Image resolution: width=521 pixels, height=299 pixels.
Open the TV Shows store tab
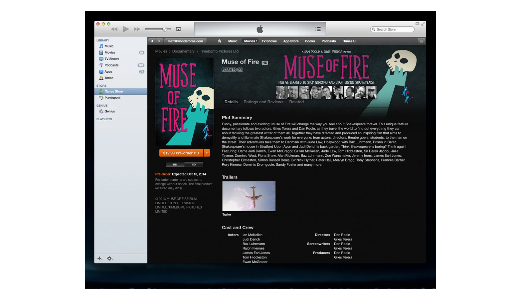pyautogui.click(x=269, y=41)
